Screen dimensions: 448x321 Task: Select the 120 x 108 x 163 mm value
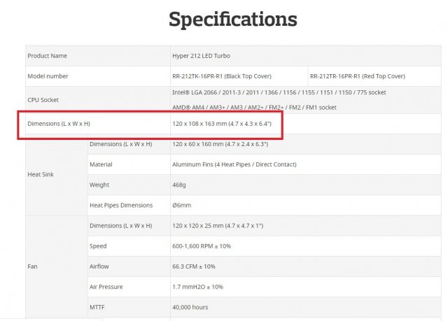[226, 124]
